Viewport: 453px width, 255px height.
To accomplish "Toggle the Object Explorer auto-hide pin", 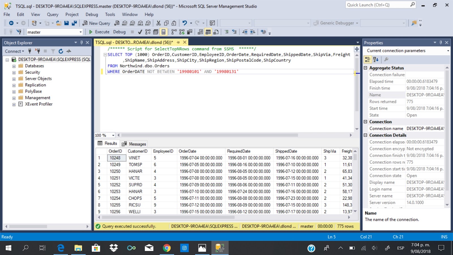I will click(x=82, y=42).
